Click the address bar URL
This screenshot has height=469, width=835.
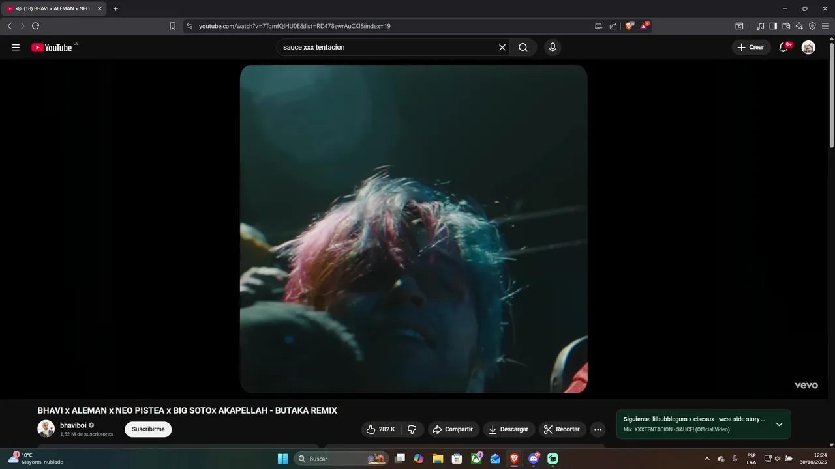coord(295,26)
